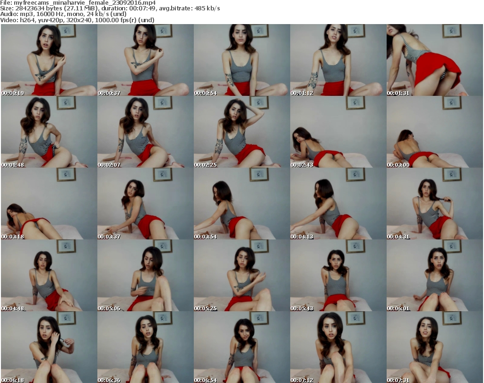Image resolution: width=484 pixels, height=383 pixels.
Task: Choose the frame timestamped 00:02:25
Action: coord(242,132)
